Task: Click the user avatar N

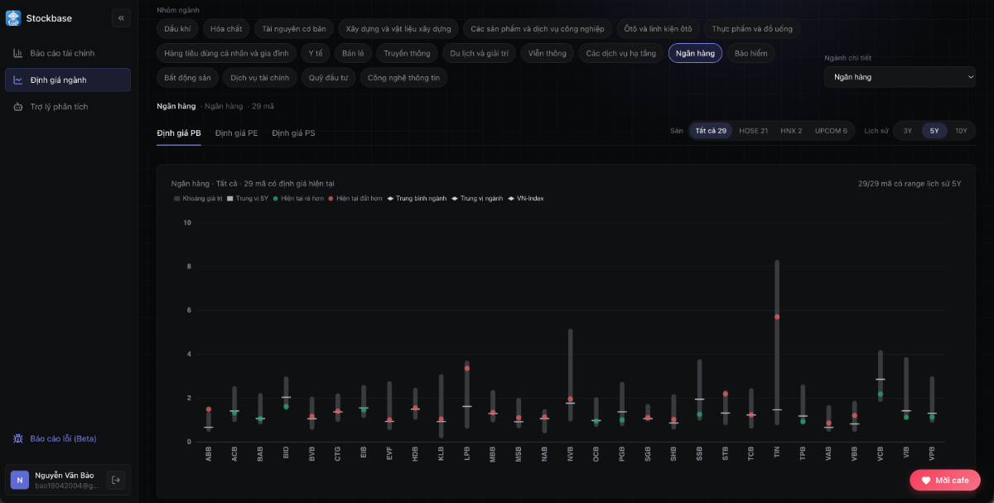Action: [x=19, y=479]
